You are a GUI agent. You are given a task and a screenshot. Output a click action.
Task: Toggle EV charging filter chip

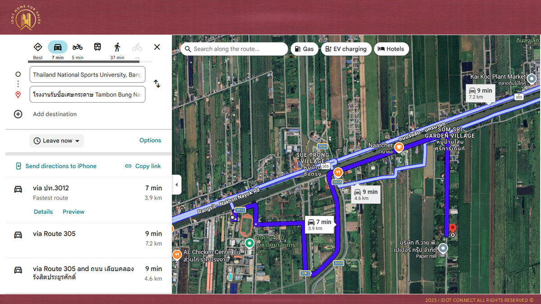coord(346,49)
